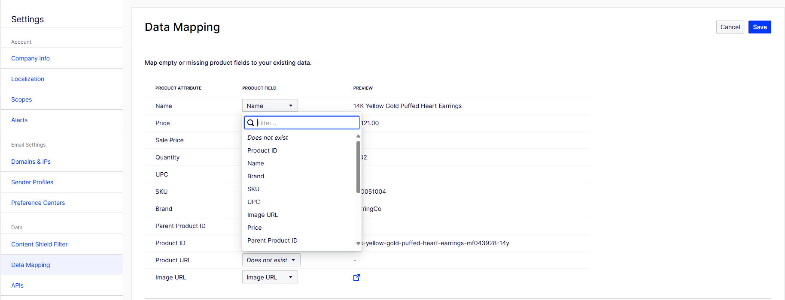Click the dropdown list scroll down arrow
Screen dimensions: 785x300
(358, 243)
